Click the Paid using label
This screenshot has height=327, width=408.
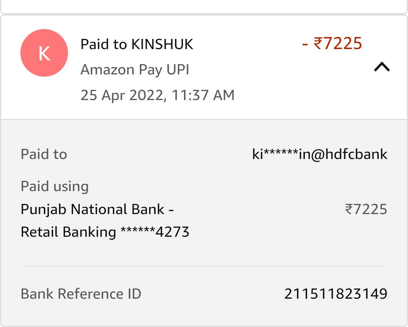pos(54,186)
